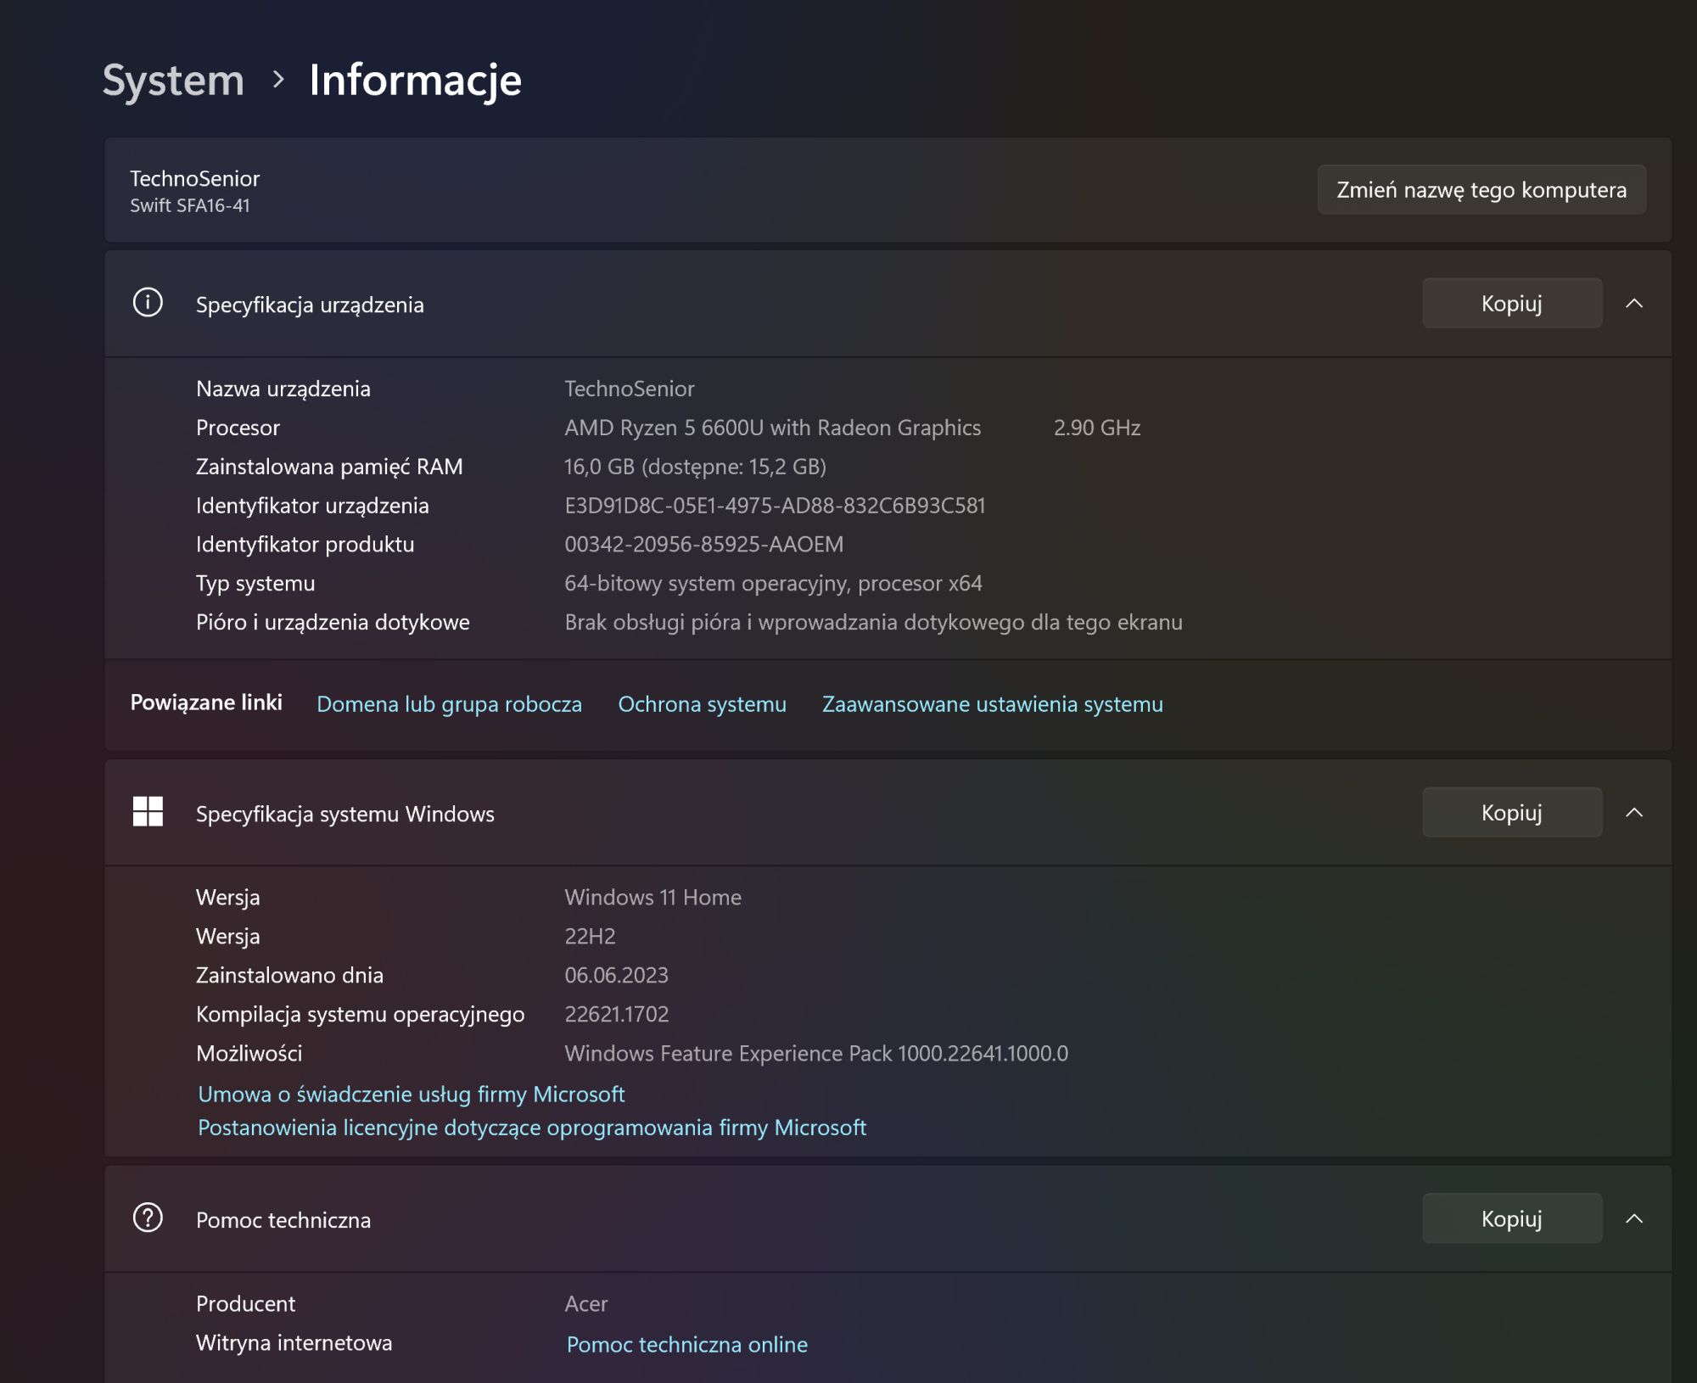1697x1383 pixels.
Task: Open Ochrona systemu link
Action: coord(702,704)
